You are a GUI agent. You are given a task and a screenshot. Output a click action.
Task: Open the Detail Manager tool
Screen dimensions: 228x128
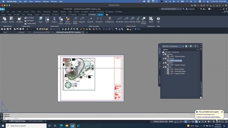pyautogui.click(x=5, y=20)
